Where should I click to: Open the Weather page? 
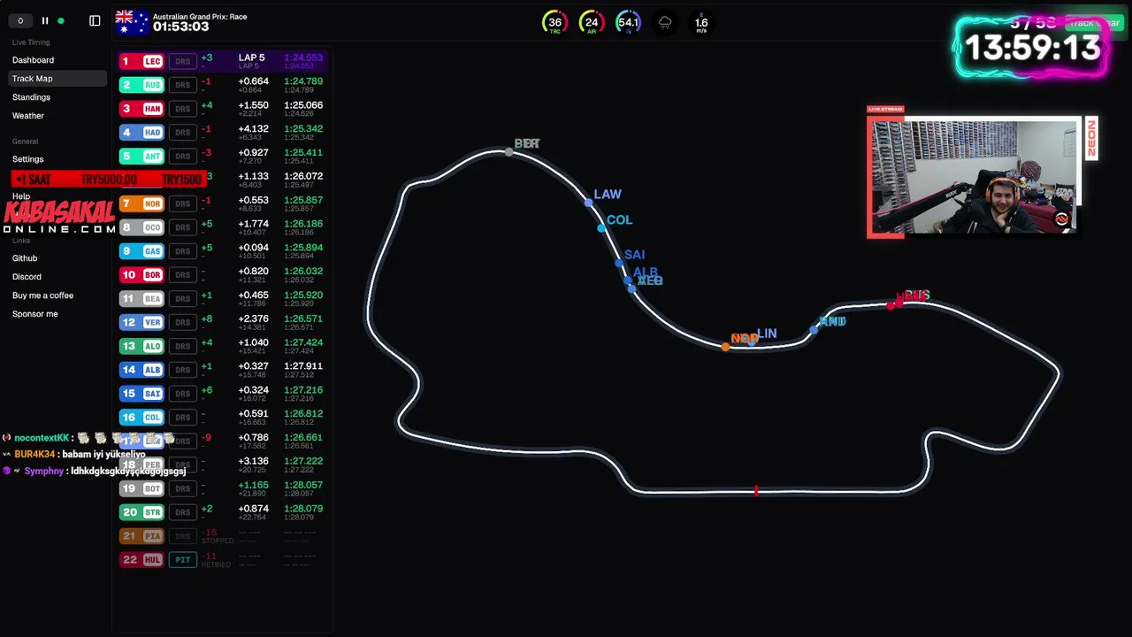pos(27,116)
